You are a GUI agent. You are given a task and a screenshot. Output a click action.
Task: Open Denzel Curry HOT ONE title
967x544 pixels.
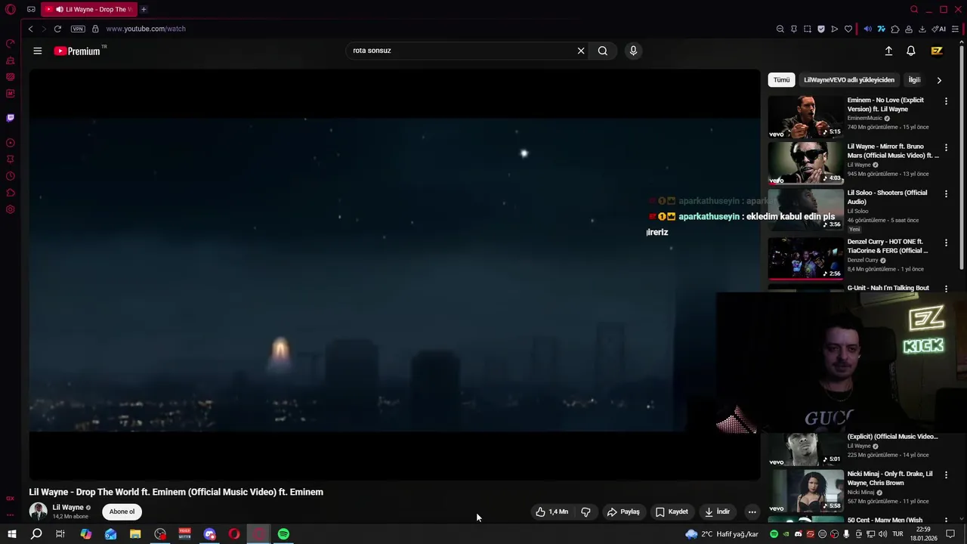tap(888, 246)
